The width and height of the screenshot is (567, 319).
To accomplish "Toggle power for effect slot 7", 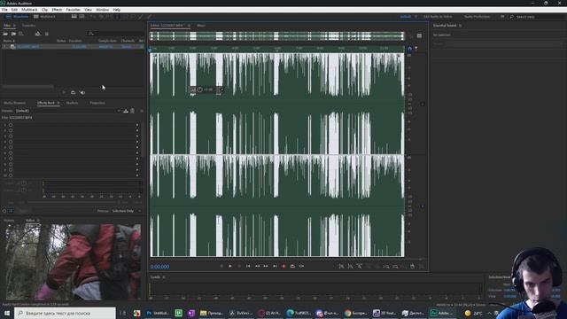I will pos(11,159).
